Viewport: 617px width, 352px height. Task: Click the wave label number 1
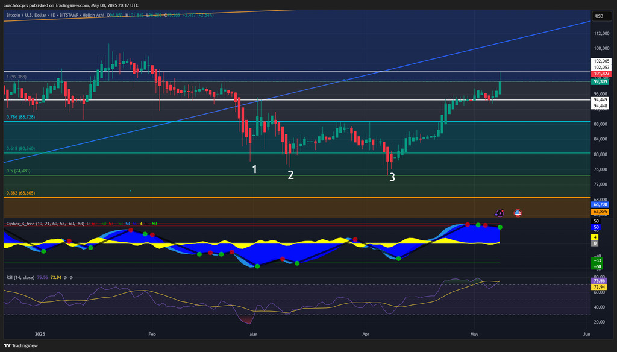pos(255,169)
